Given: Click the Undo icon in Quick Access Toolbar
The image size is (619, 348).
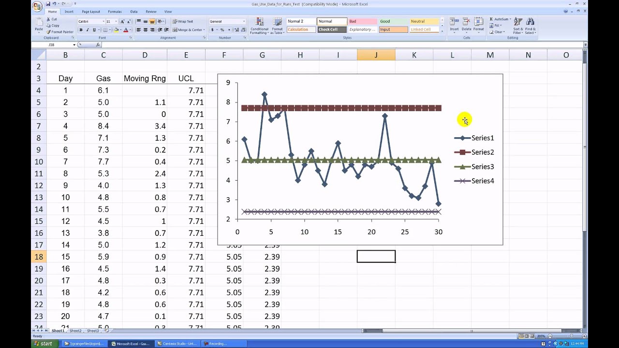Looking at the screenshot, I should coord(55,4).
